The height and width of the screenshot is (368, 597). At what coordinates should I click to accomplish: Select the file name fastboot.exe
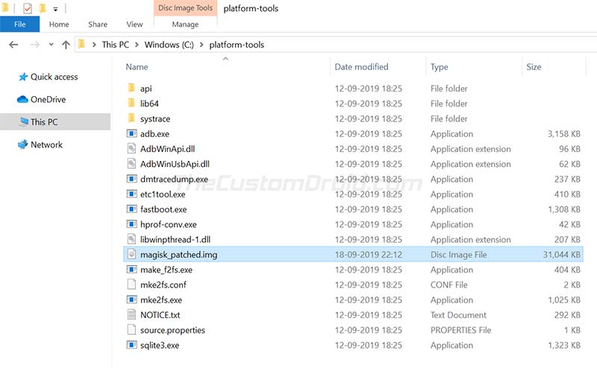pyautogui.click(x=163, y=209)
